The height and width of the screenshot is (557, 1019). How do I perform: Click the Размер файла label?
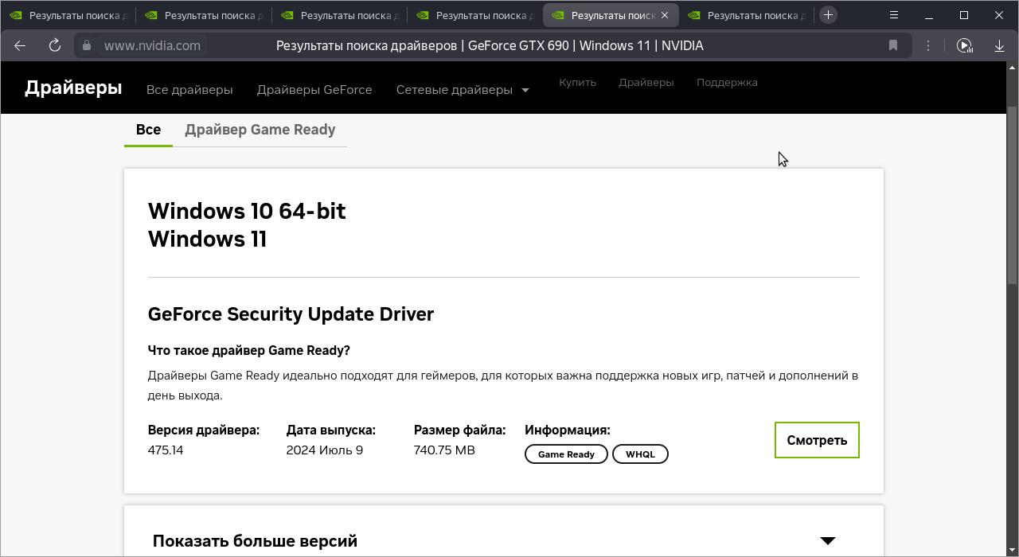pos(459,430)
